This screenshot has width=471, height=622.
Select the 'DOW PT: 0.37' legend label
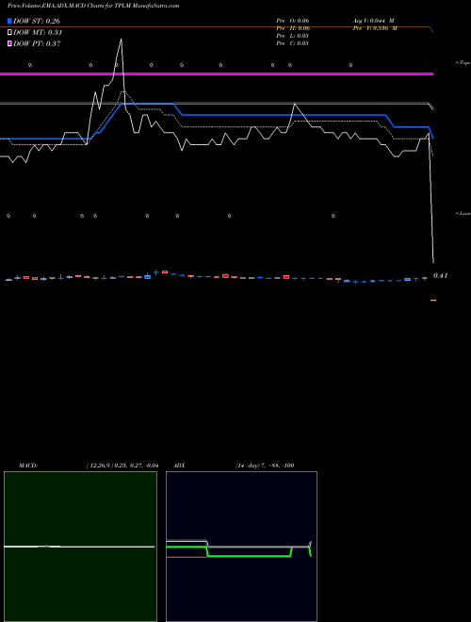point(37,43)
